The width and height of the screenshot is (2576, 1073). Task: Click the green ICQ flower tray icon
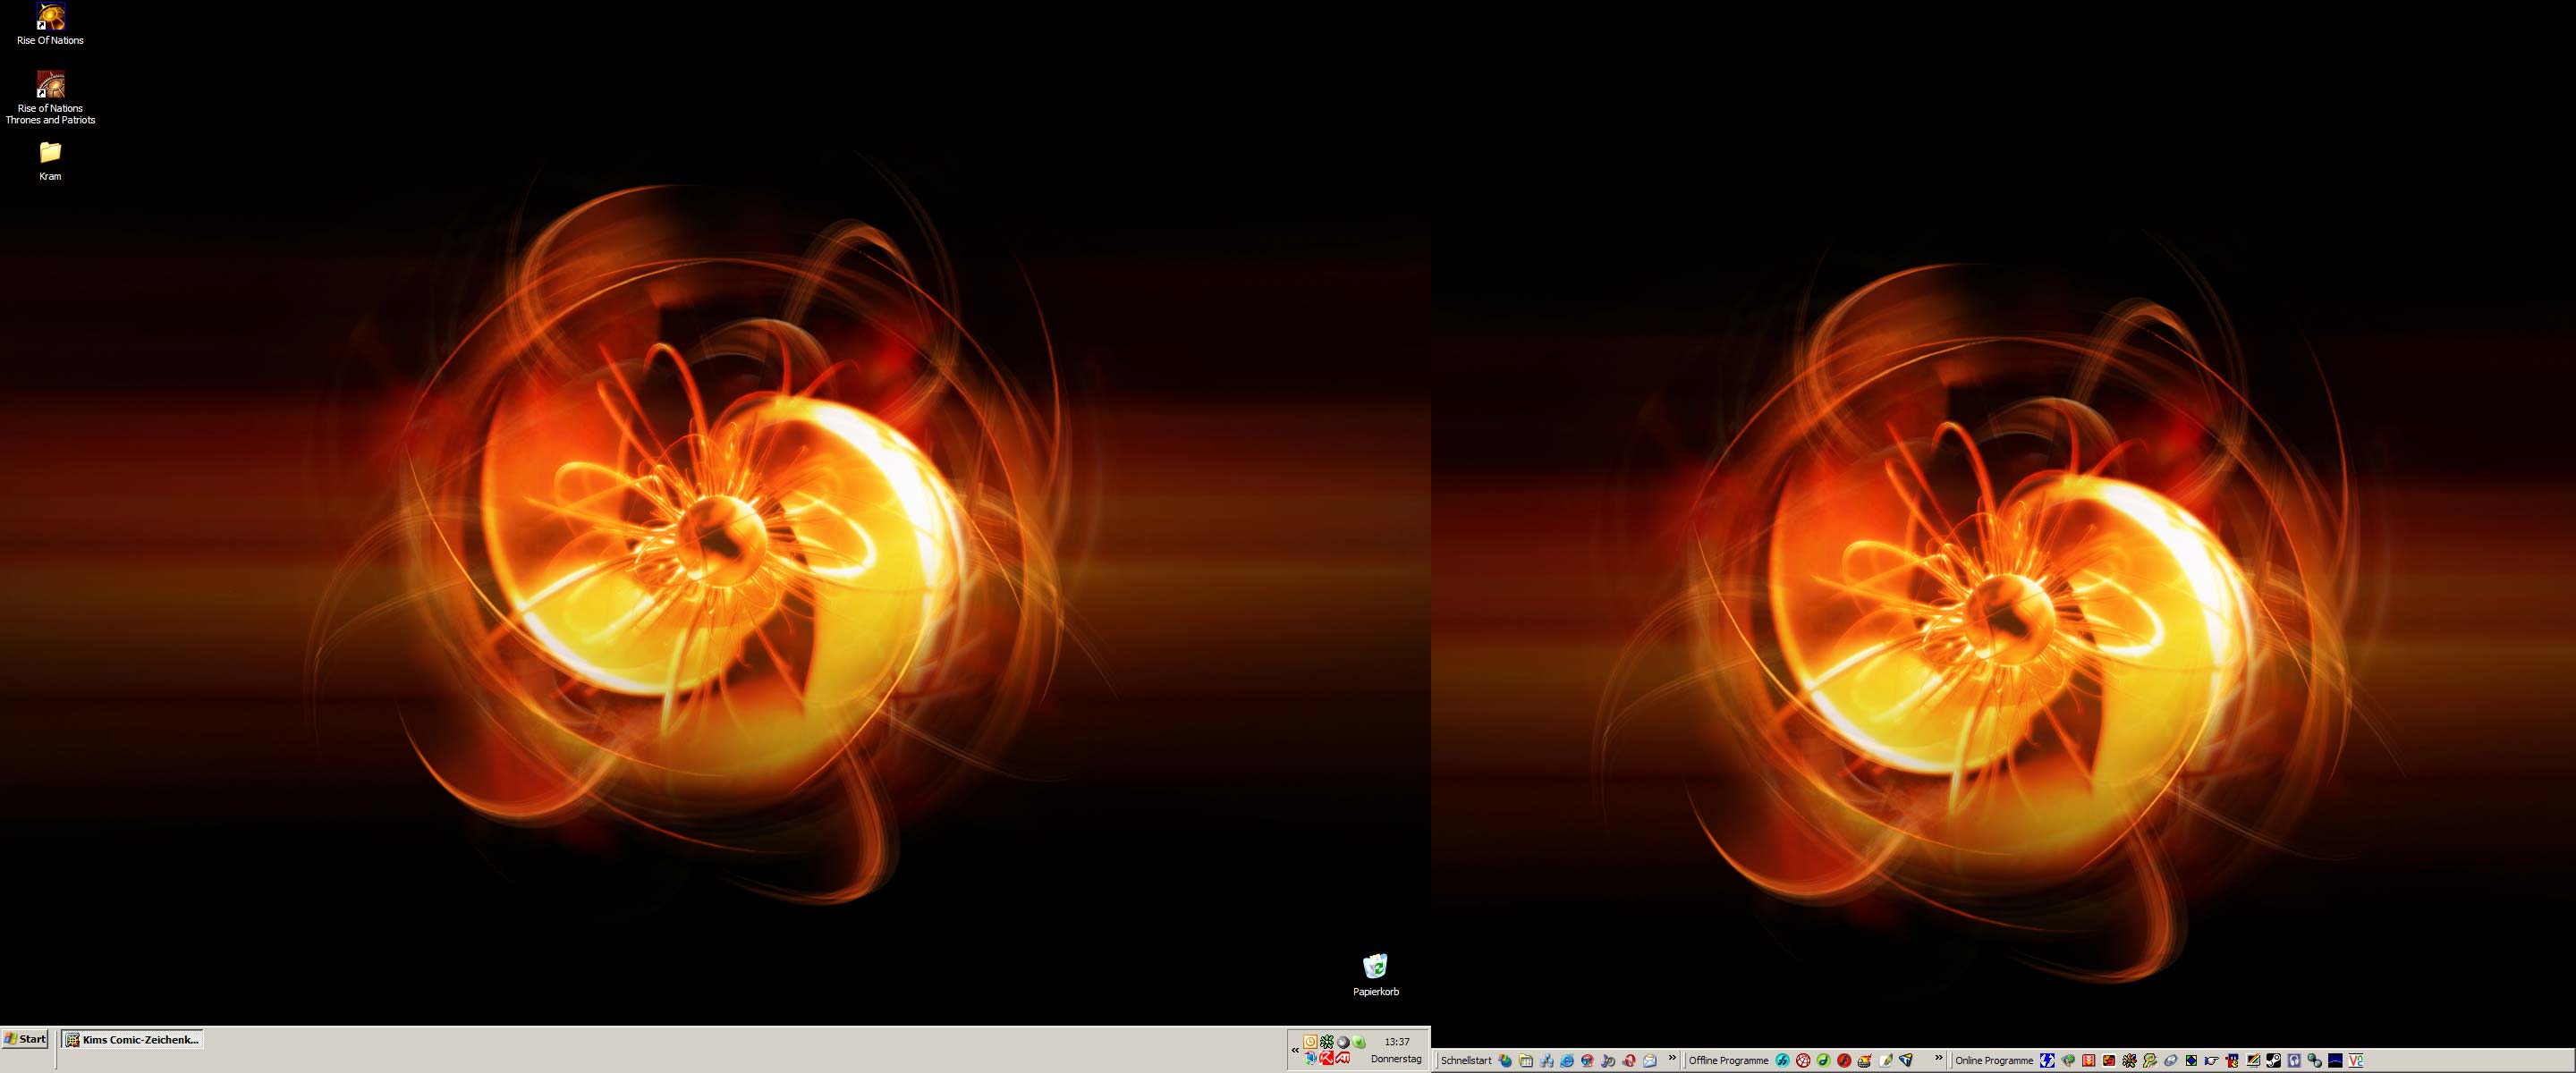click(x=1327, y=1042)
